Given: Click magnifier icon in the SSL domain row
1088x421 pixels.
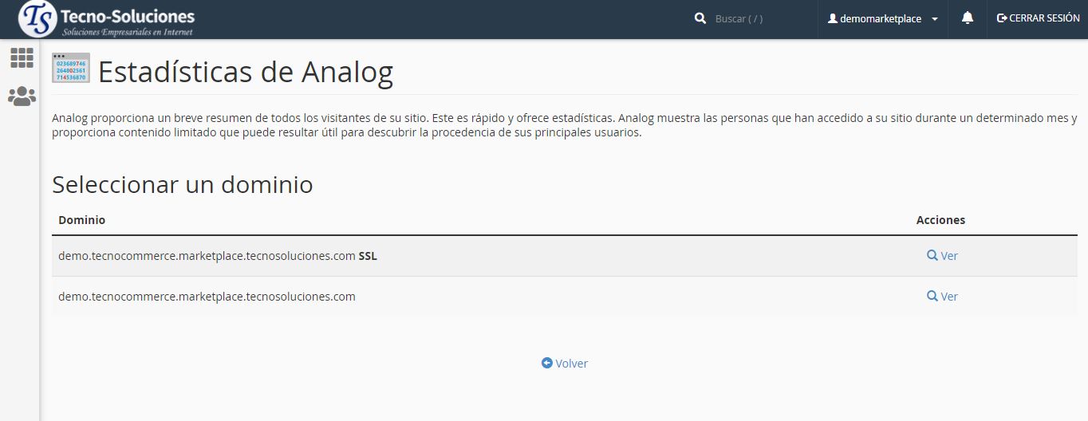Looking at the screenshot, I should pyautogui.click(x=932, y=256).
